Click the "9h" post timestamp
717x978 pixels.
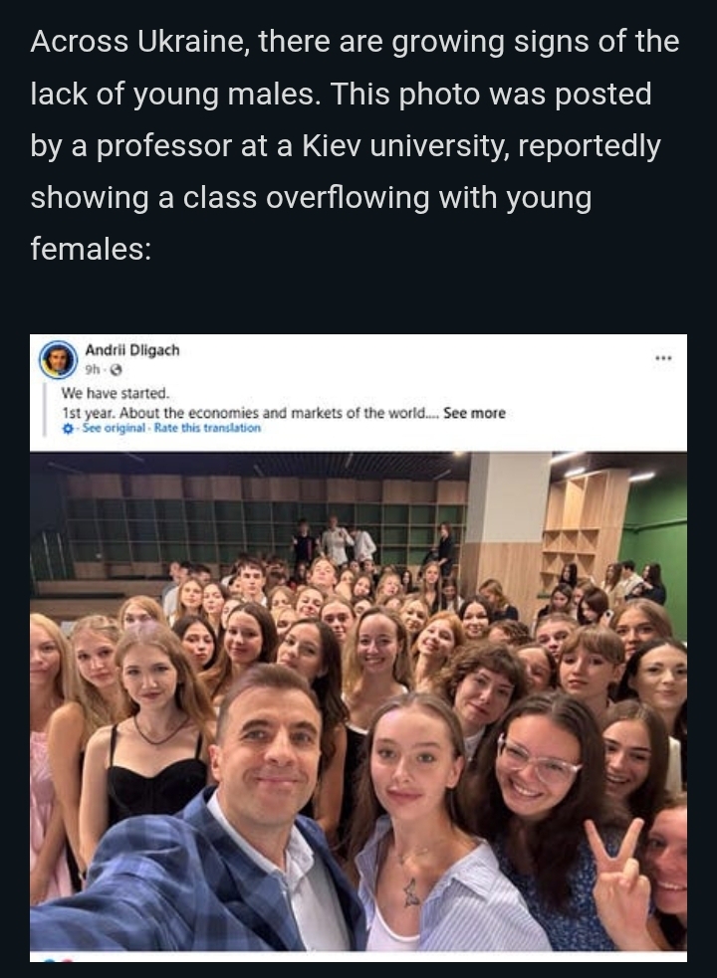93,369
